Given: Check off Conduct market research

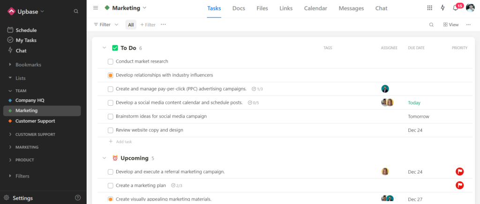Looking at the screenshot, I should pos(111,61).
